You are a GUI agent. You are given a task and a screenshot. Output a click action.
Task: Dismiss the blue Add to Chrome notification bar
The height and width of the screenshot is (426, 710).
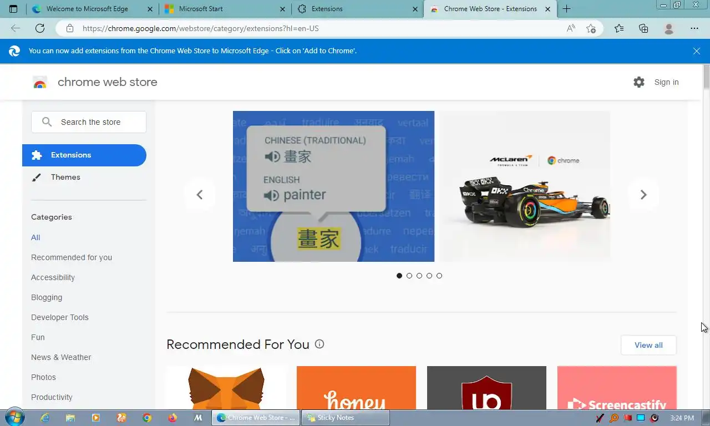[x=697, y=51]
